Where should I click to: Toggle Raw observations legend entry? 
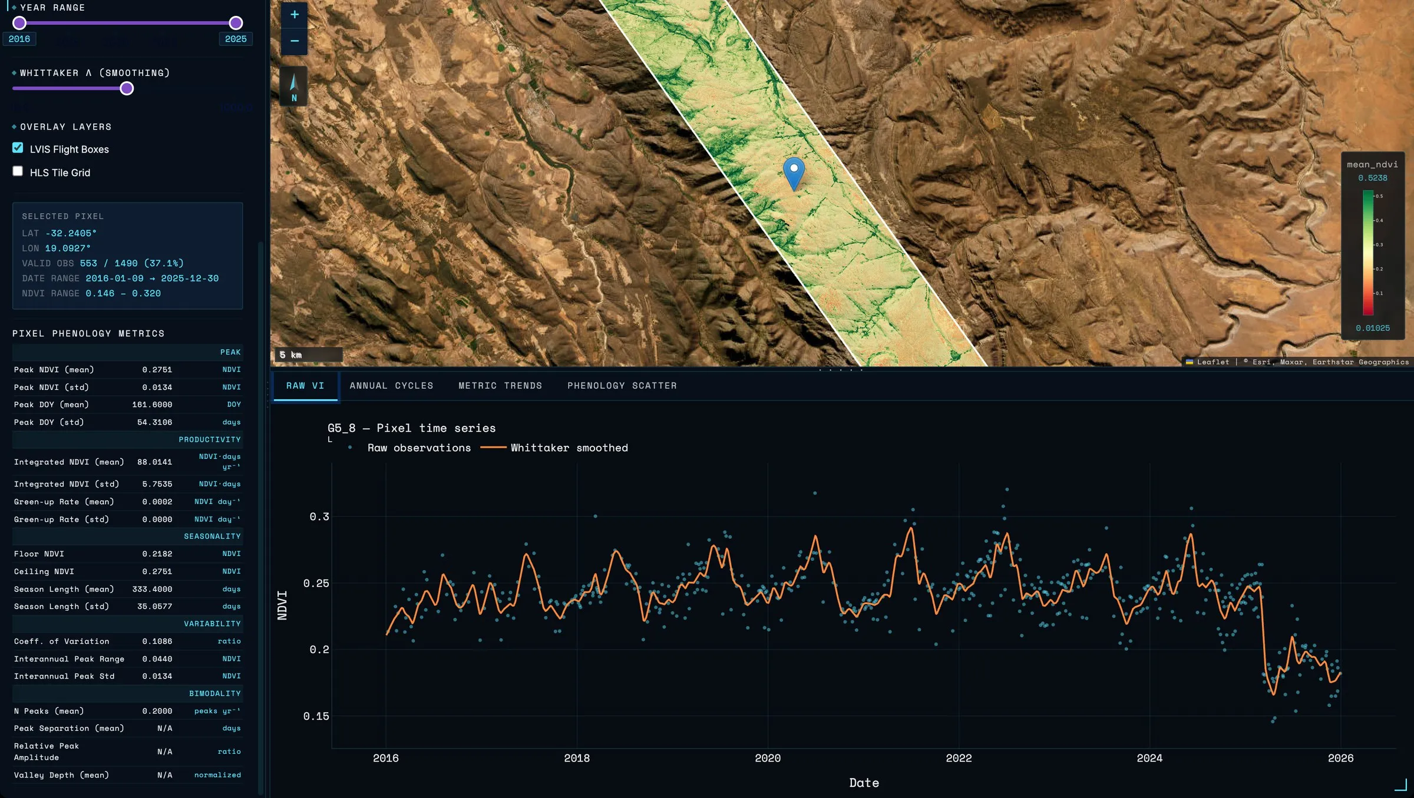tap(411, 448)
